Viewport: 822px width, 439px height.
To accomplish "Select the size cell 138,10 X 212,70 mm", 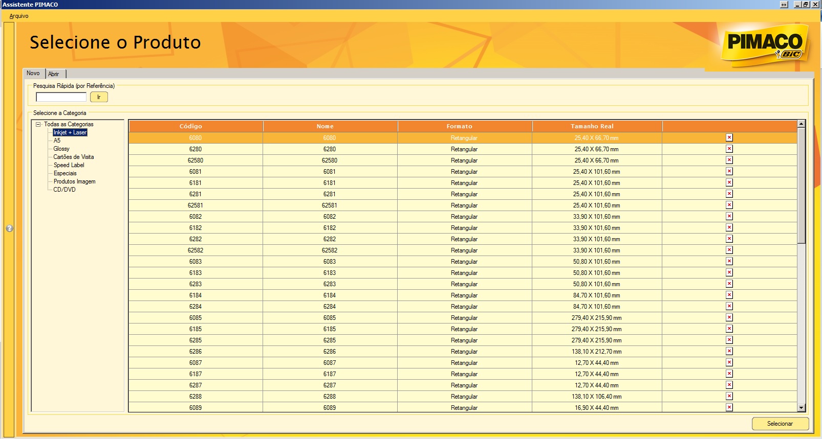I will tap(597, 352).
